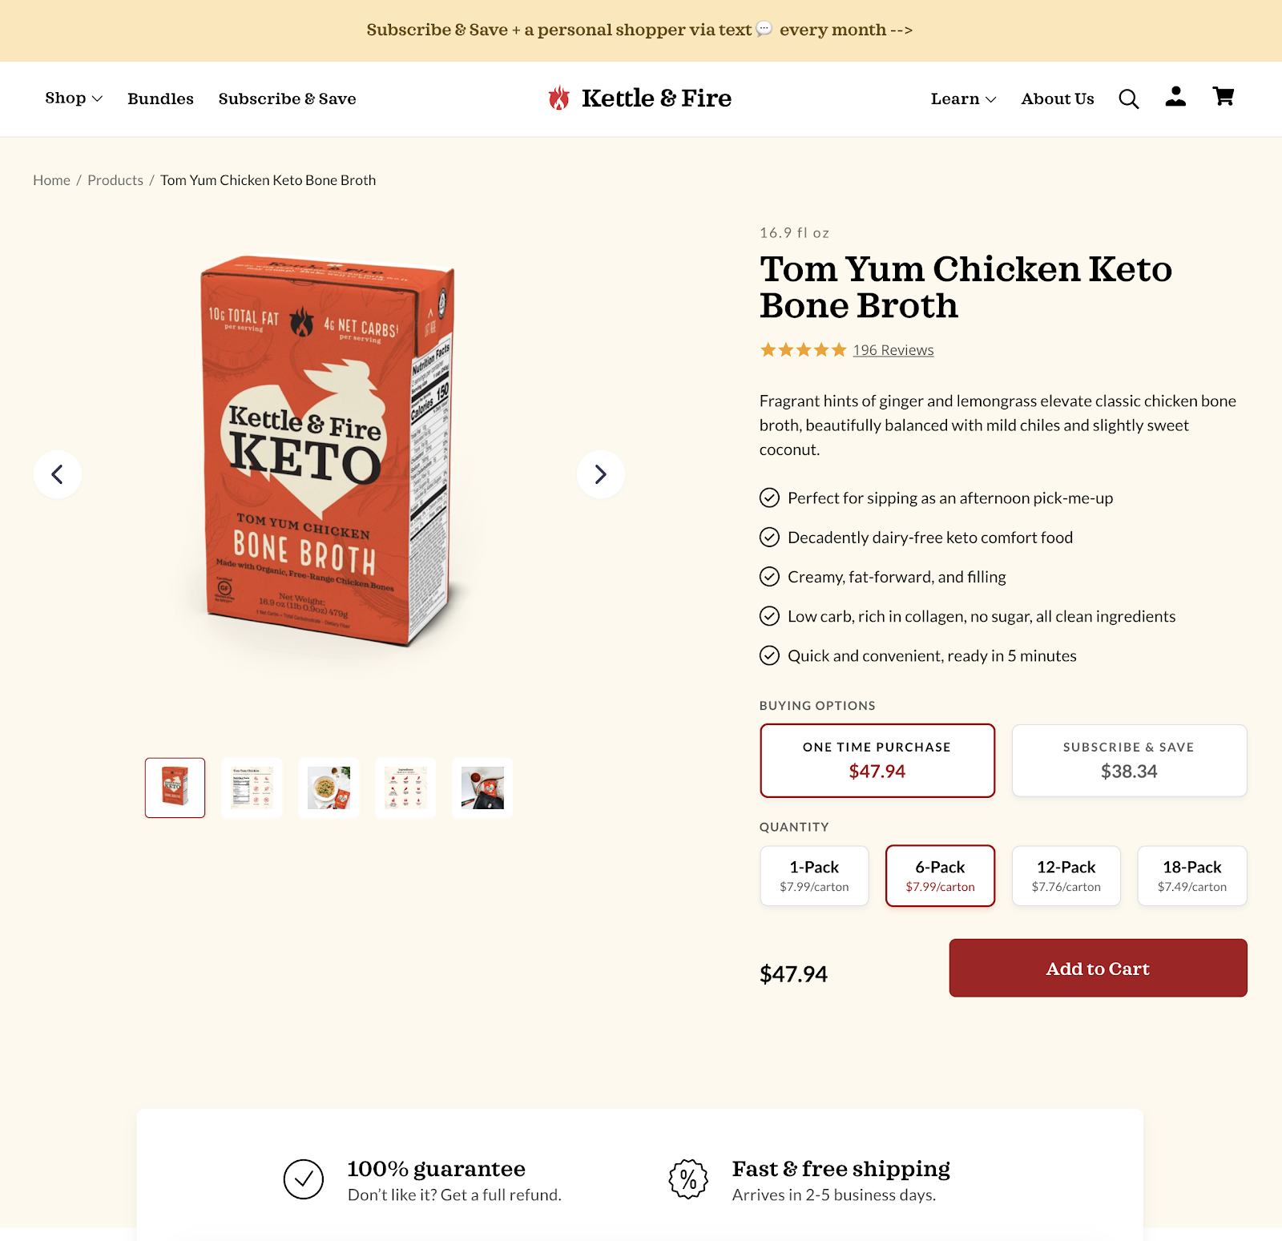The width and height of the screenshot is (1282, 1241).
Task: Select the 12-Pack quantity option
Action: point(1066,876)
